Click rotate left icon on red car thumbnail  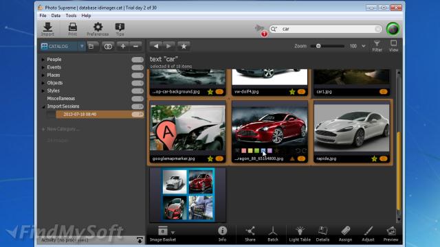click(x=298, y=151)
